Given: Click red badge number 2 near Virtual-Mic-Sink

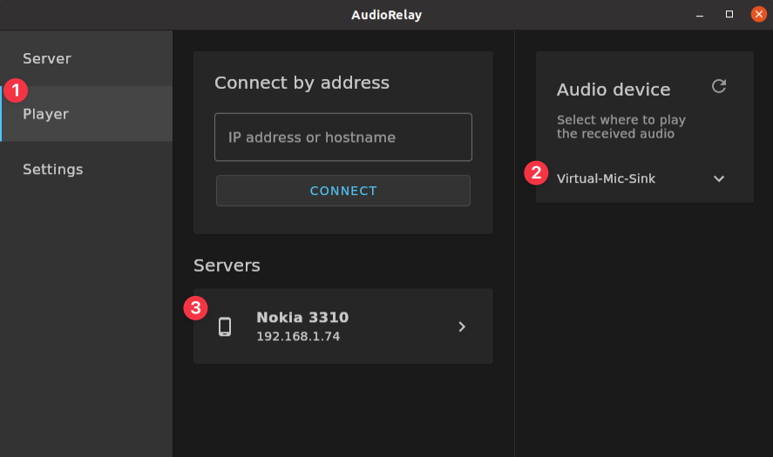Looking at the screenshot, I should (536, 172).
